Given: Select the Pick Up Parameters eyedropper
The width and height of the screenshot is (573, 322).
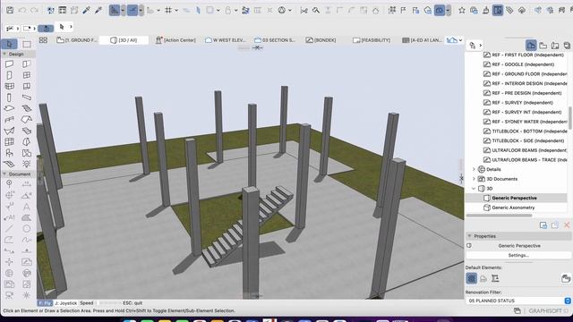Looking at the screenshot, I should [x=86, y=10].
